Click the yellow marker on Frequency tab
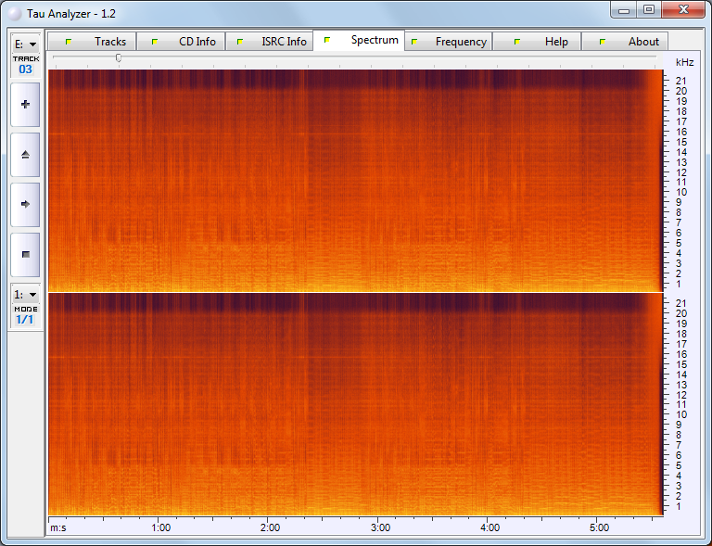 tap(413, 42)
